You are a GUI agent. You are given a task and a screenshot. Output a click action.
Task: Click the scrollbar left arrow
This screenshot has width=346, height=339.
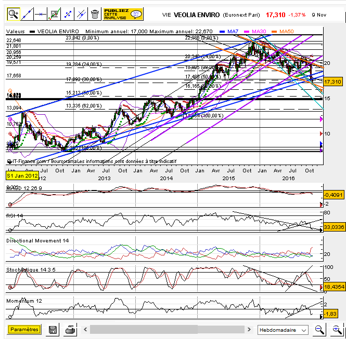coord(85,330)
